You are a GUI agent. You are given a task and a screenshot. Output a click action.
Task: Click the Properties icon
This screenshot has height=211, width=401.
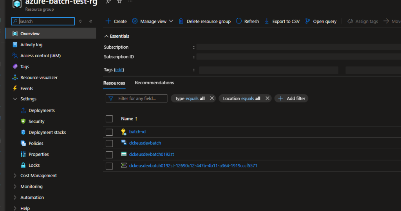pos(23,154)
